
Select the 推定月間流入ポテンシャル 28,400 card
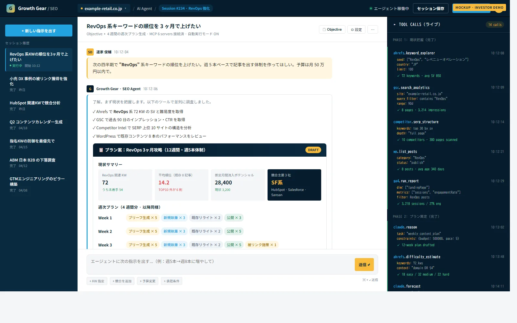point(238,185)
